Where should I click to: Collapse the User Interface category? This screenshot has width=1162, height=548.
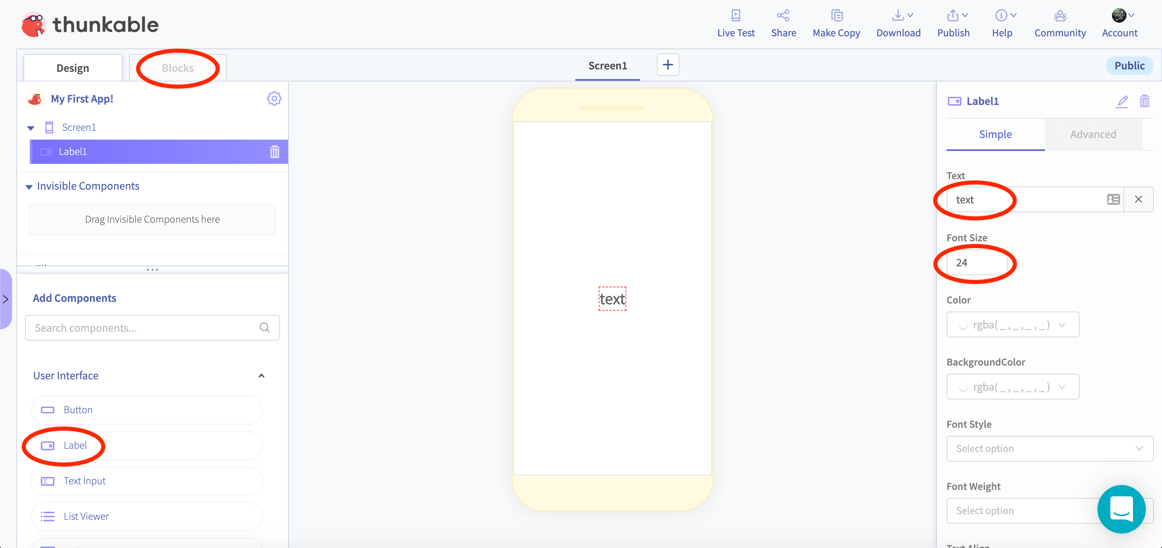pyautogui.click(x=261, y=376)
